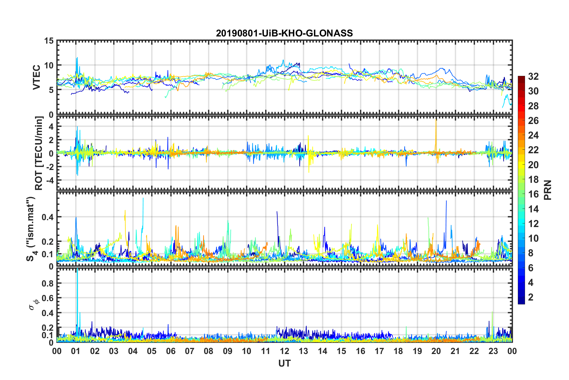Click sigma phi axis tick value 0.8

tap(48, 284)
